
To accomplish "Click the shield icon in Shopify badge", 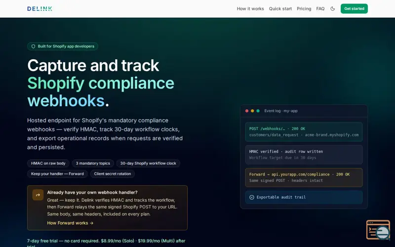I will coord(33,46).
